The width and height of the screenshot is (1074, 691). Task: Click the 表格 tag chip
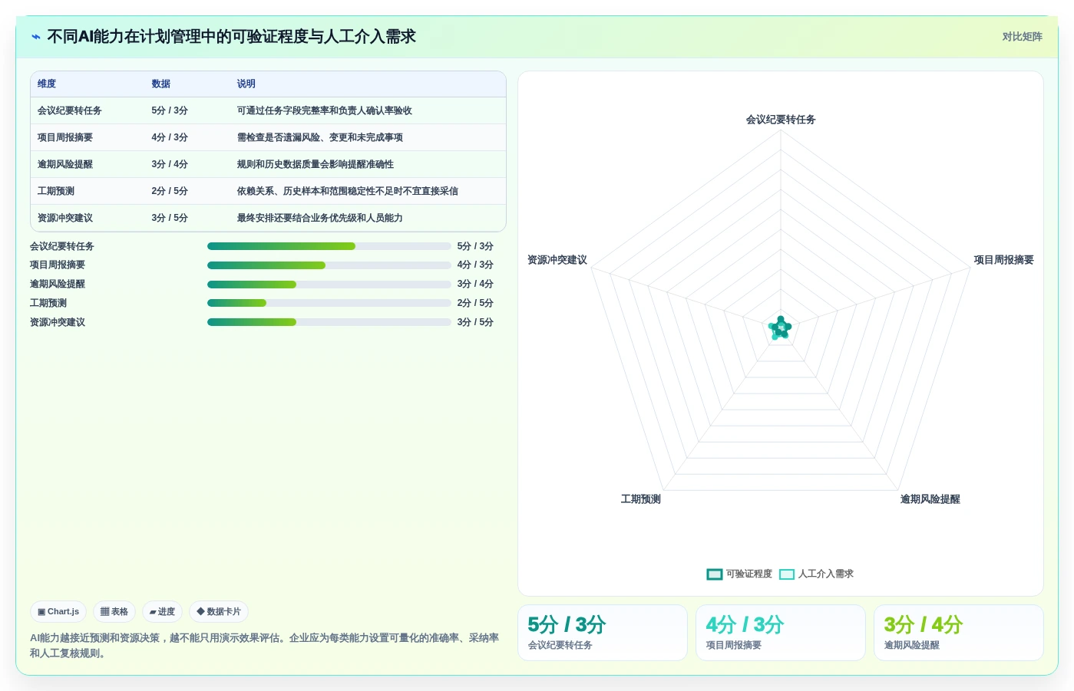click(114, 612)
